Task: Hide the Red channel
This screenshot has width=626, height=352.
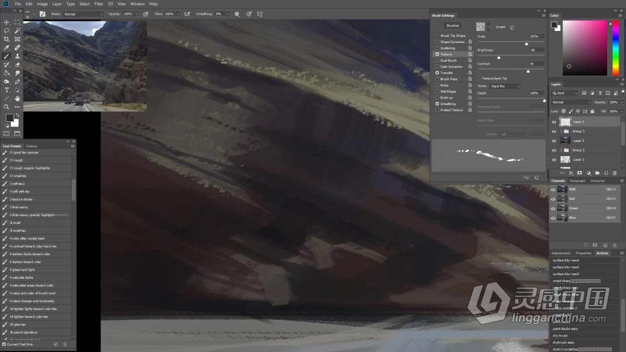Action: pyautogui.click(x=553, y=199)
